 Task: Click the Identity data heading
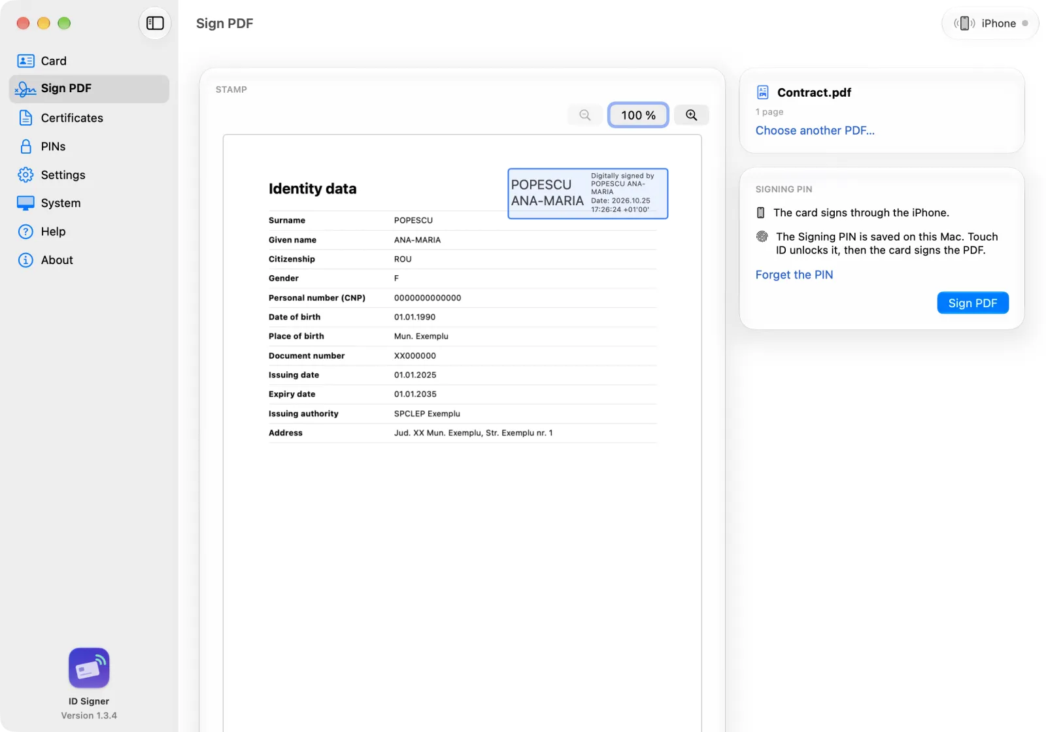[312, 189]
